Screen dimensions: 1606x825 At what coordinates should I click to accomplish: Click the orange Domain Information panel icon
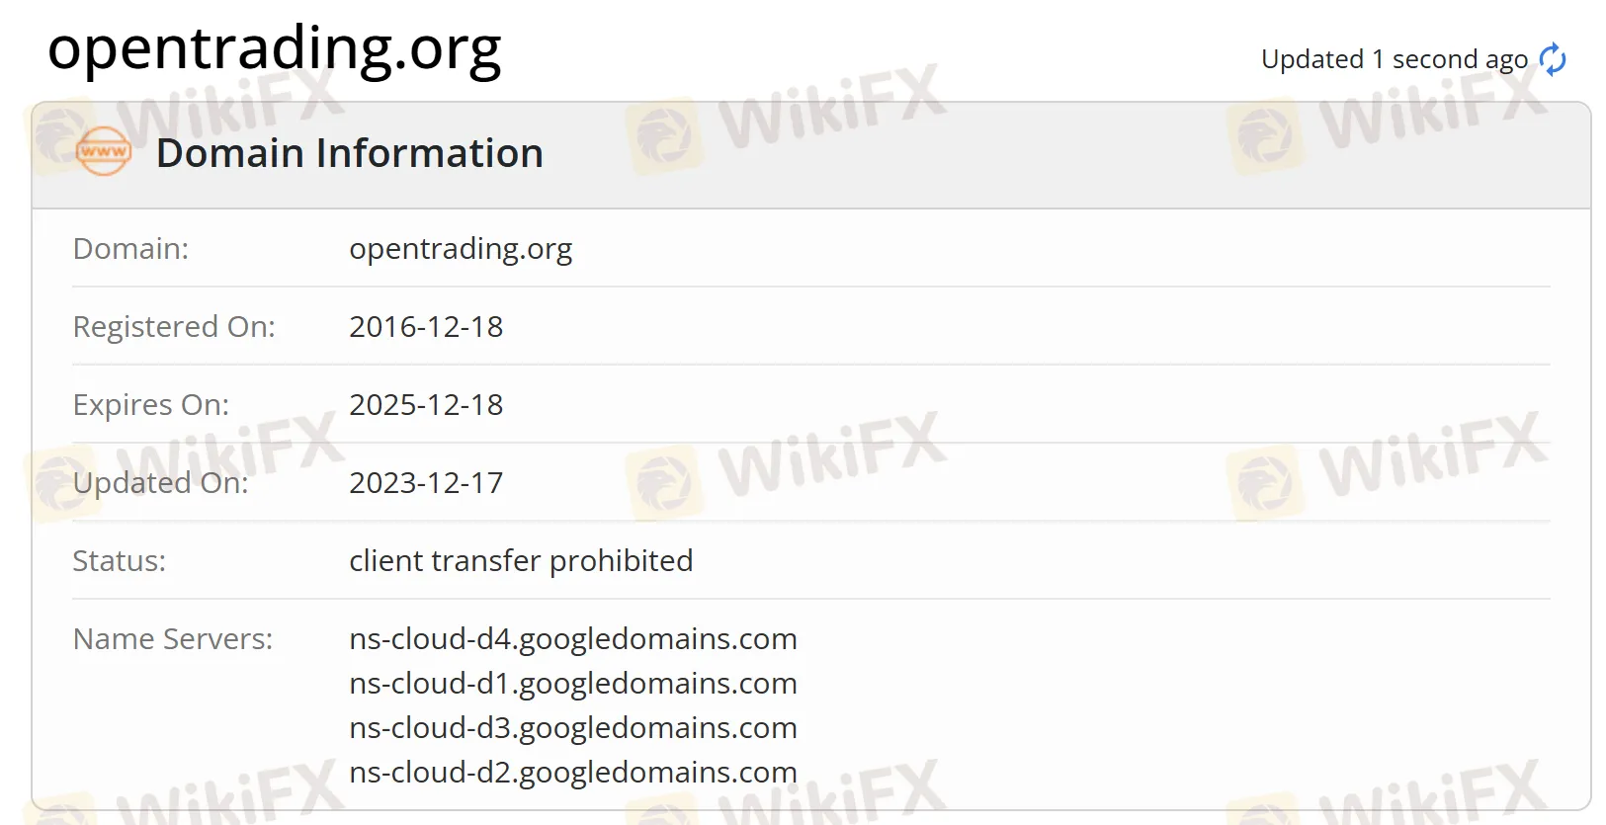click(102, 151)
